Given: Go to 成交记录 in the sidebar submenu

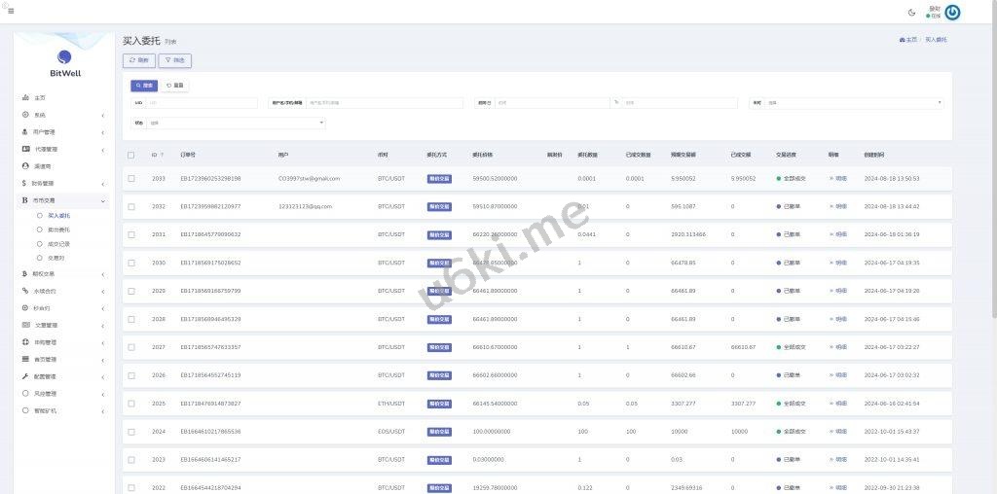Looking at the screenshot, I should pyautogui.click(x=58, y=244).
